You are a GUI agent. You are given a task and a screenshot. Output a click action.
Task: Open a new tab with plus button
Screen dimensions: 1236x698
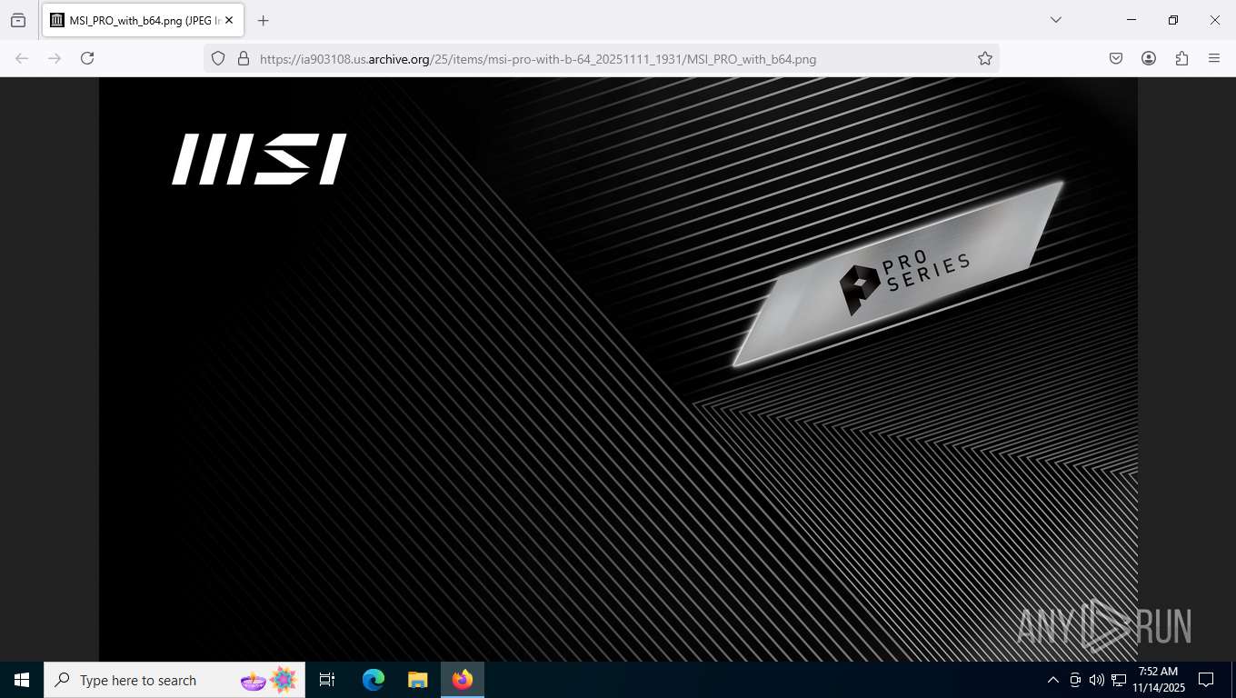tap(264, 20)
